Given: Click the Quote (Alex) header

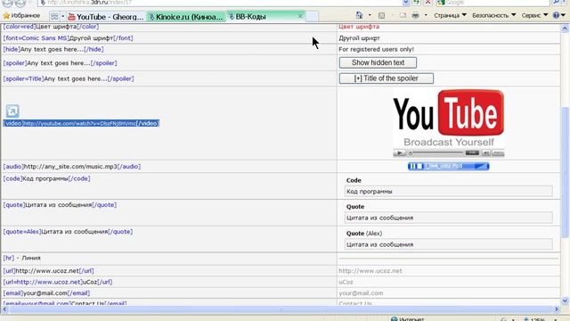Looking at the screenshot, I should coord(364,234).
